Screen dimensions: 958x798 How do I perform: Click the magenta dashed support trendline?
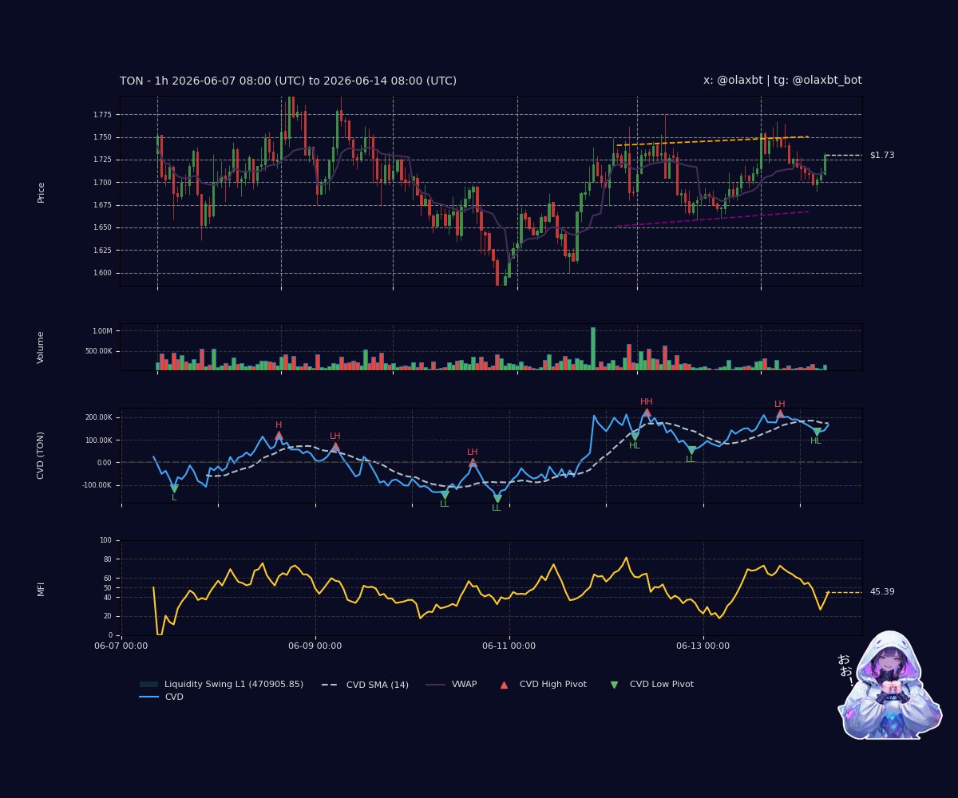tap(712, 219)
